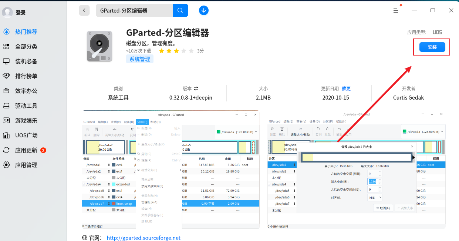Click the 3分 rating score
The image size is (459, 241).
200,51
